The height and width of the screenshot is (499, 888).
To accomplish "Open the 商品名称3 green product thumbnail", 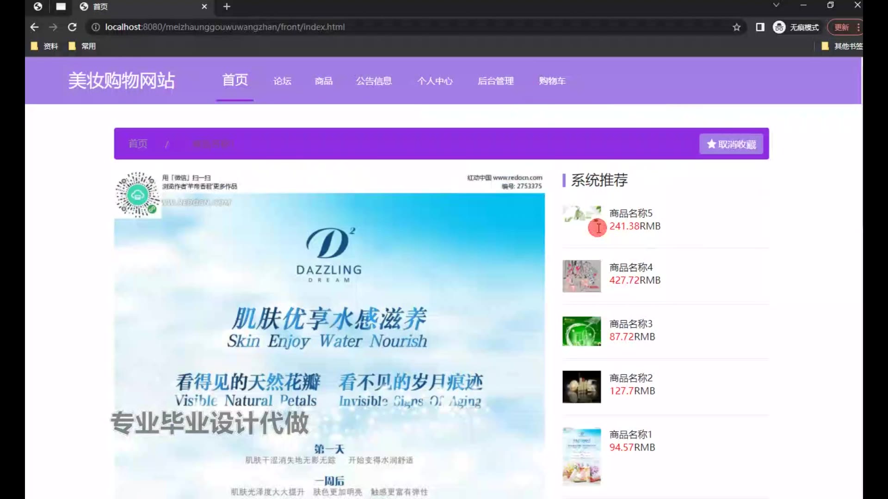I will [581, 331].
